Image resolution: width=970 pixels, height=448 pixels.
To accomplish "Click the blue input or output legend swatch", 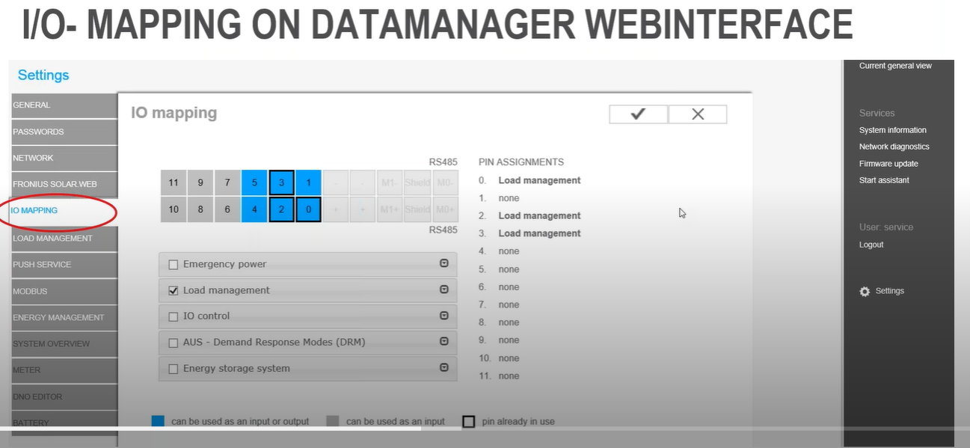I will click(157, 421).
